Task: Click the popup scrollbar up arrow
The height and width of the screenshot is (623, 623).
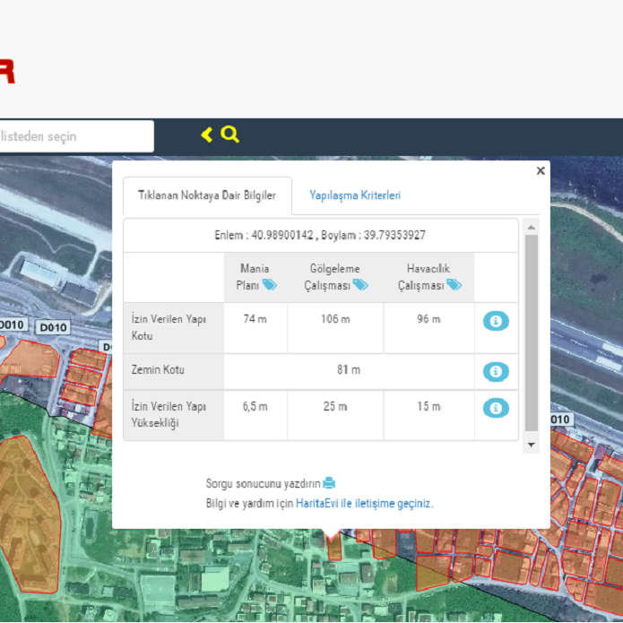Action: pos(532,228)
